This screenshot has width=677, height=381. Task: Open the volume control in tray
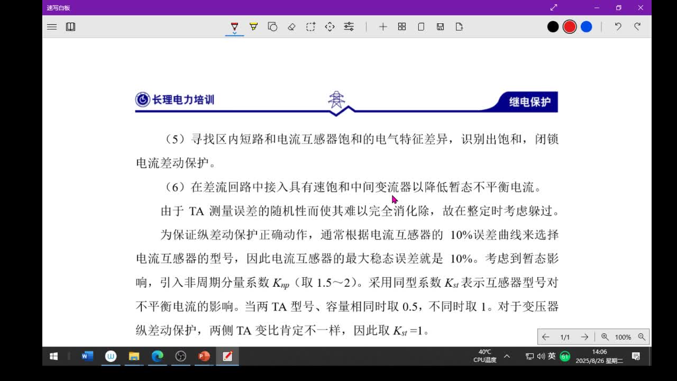coord(541,357)
